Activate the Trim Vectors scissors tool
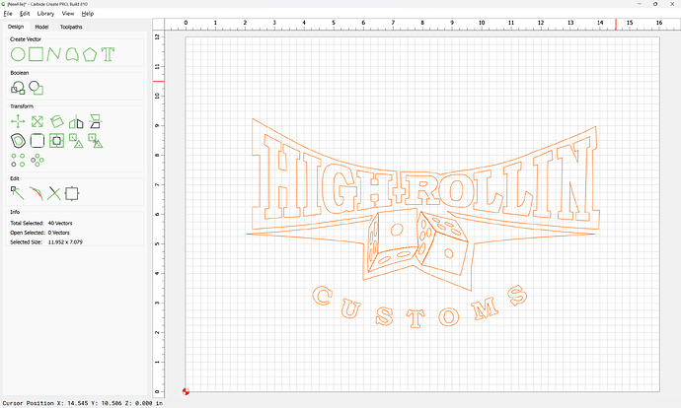 (x=54, y=193)
